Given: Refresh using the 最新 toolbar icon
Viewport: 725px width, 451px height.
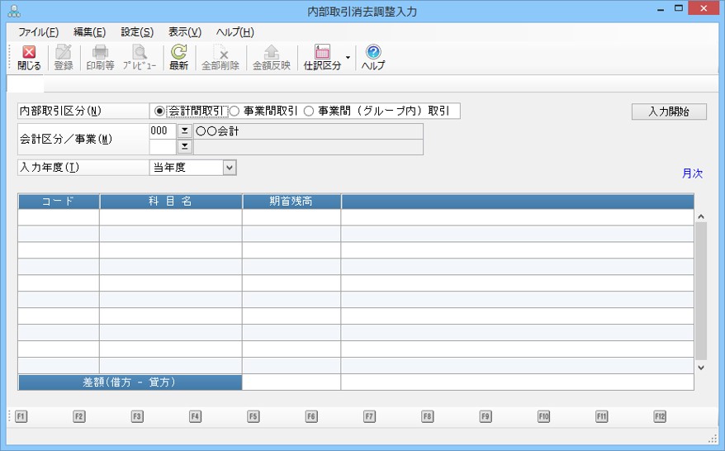Looking at the screenshot, I should 178,57.
